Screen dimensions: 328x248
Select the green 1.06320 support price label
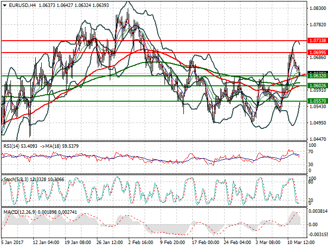click(x=318, y=75)
